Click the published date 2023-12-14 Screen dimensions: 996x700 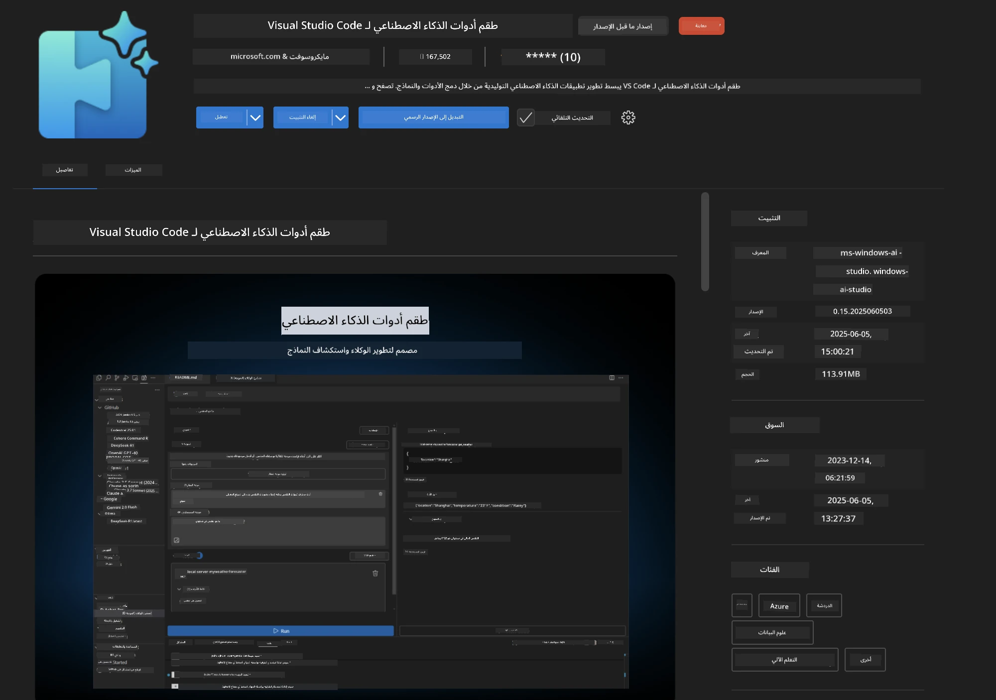coord(850,461)
